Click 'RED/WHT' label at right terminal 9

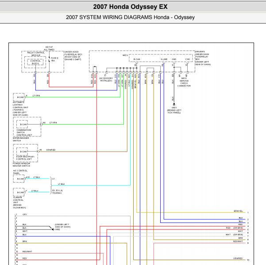click(x=238, y=241)
